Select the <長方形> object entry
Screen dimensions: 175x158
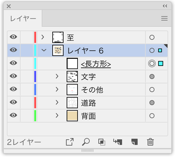[x=96, y=64]
